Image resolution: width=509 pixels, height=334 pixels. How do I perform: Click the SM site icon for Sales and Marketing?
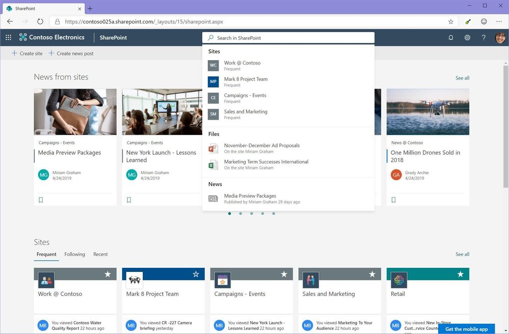tap(213, 114)
